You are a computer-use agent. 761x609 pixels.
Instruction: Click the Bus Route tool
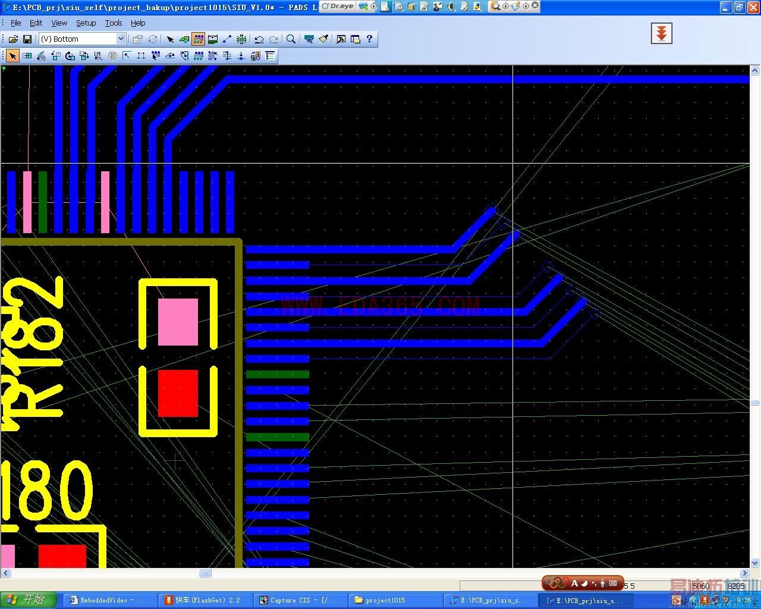(212, 56)
